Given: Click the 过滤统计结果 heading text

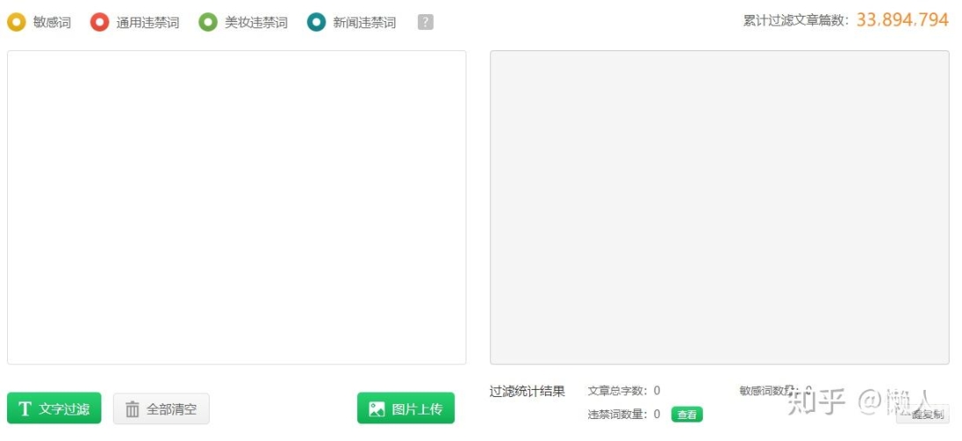Looking at the screenshot, I should [527, 392].
